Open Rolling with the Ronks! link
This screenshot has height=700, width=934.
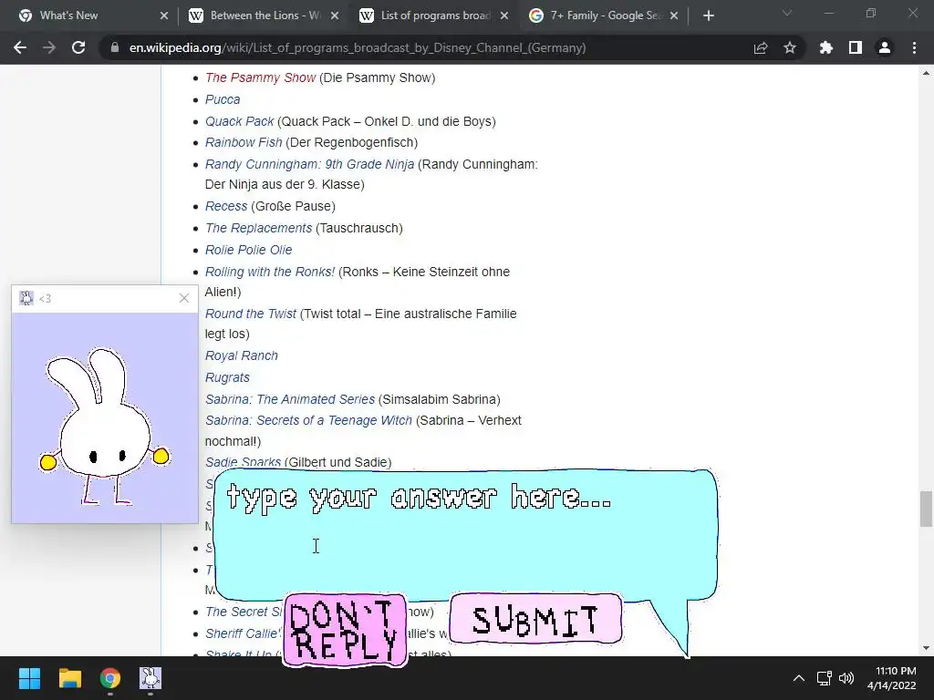pyautogui.click(x=270, y=272)
